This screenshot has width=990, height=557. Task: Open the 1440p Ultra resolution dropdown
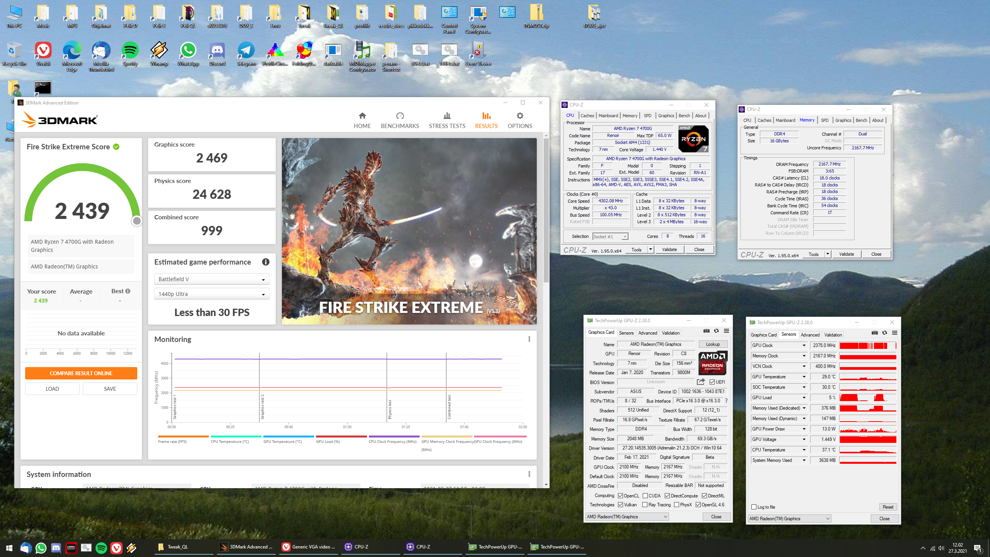click(x=212, y=294)
